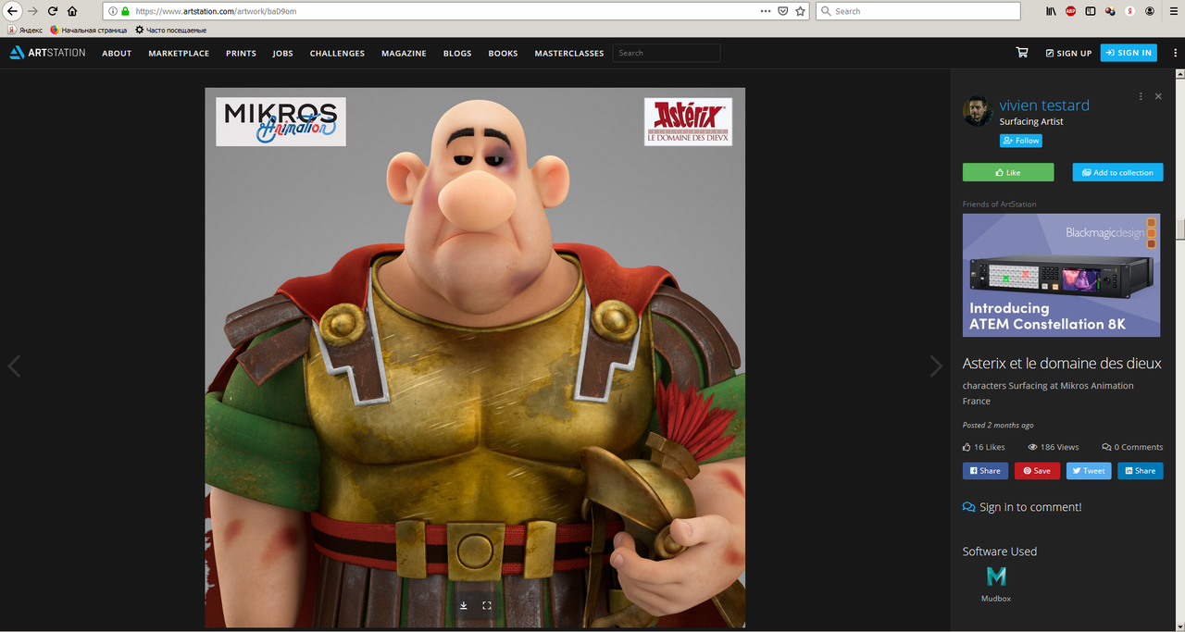Open the Firefox account icon
The height and width of the screenshot is (632, 1185).
pos(1151,11)
